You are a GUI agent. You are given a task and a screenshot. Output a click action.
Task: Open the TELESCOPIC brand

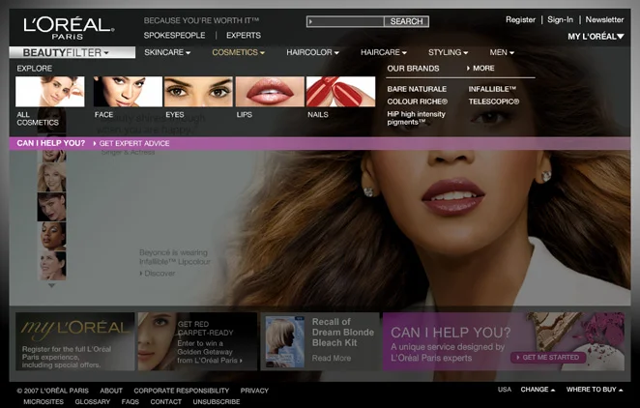tap(494, 102)
